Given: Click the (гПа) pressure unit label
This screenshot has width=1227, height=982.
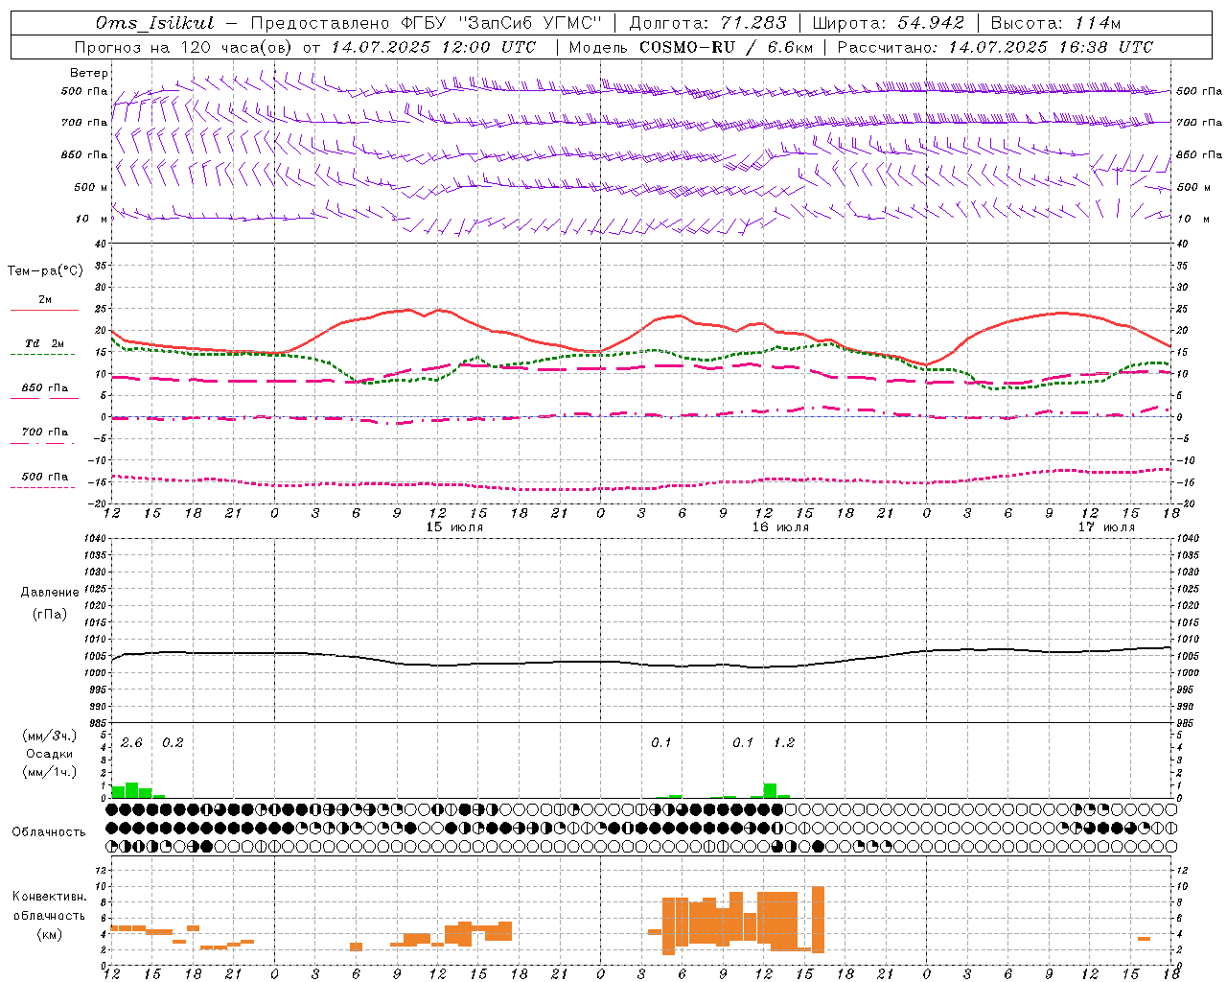Looking at the screenshot, I should tap(49, 614).
